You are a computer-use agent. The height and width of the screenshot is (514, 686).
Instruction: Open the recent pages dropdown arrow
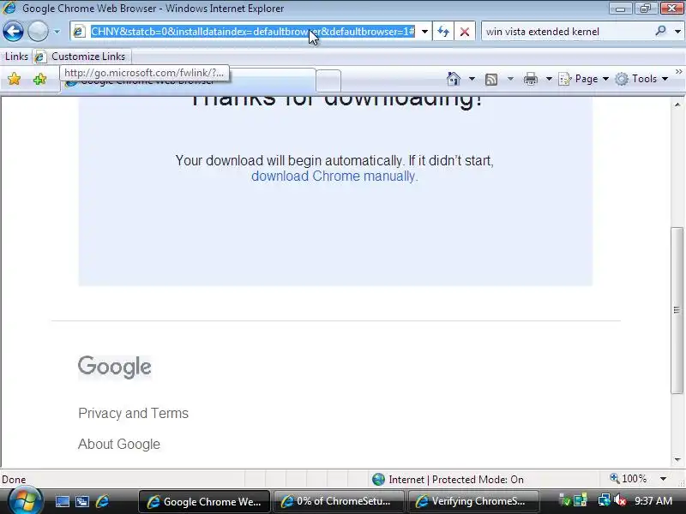point(57,32)
